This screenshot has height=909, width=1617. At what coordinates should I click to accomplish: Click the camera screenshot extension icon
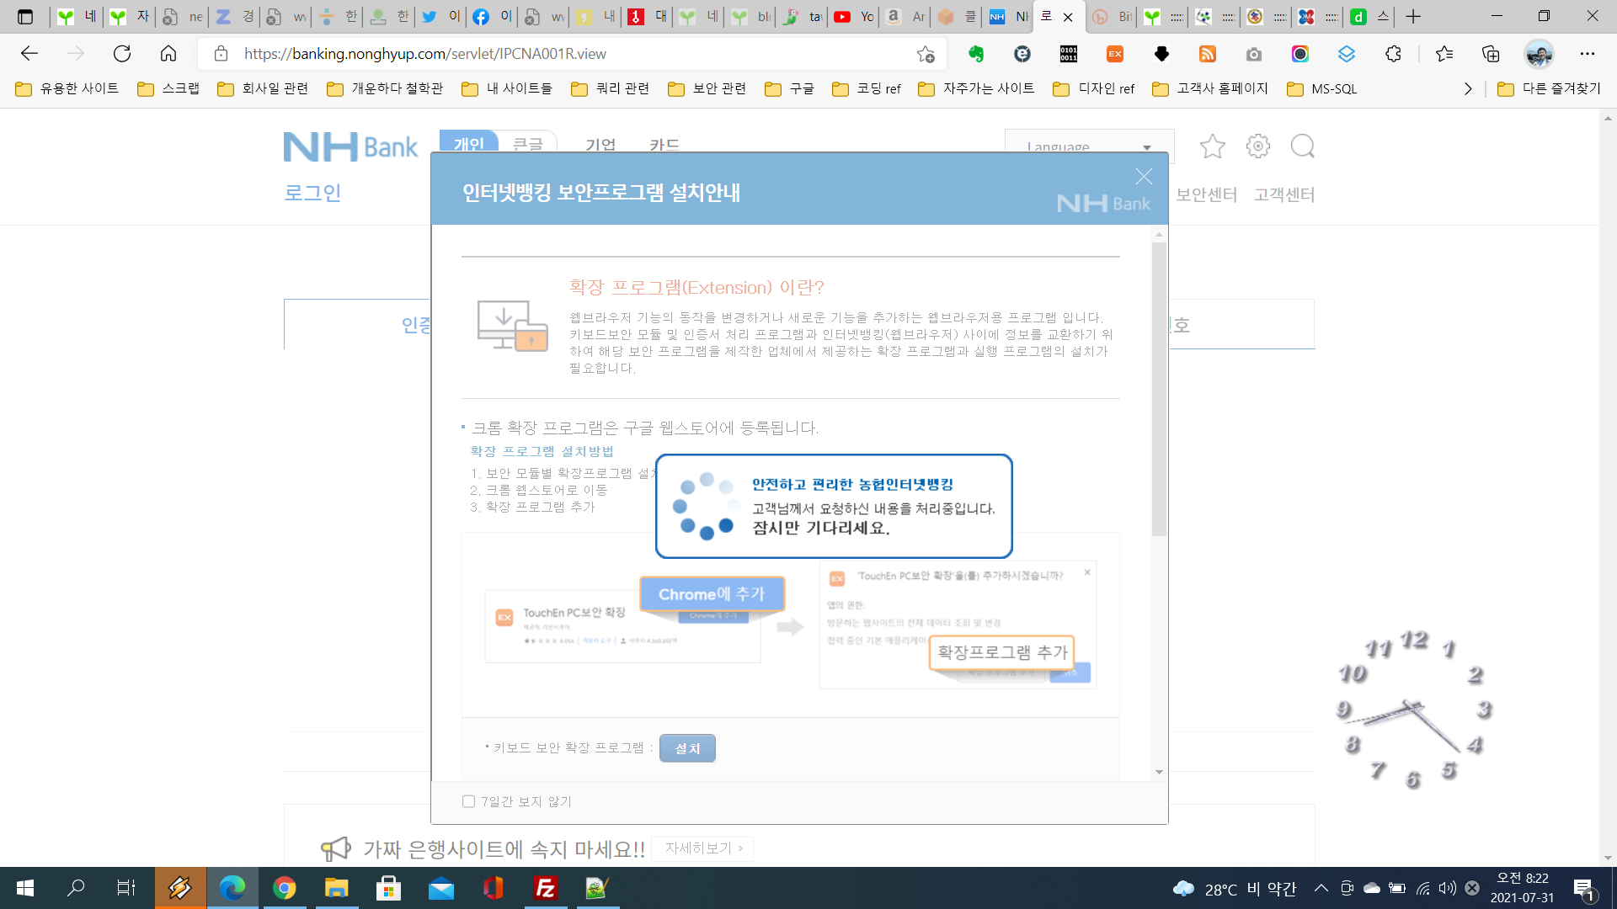(x=1254, y=54)
